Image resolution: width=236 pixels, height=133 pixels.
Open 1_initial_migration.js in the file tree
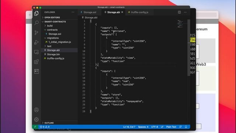click(60, 42)
